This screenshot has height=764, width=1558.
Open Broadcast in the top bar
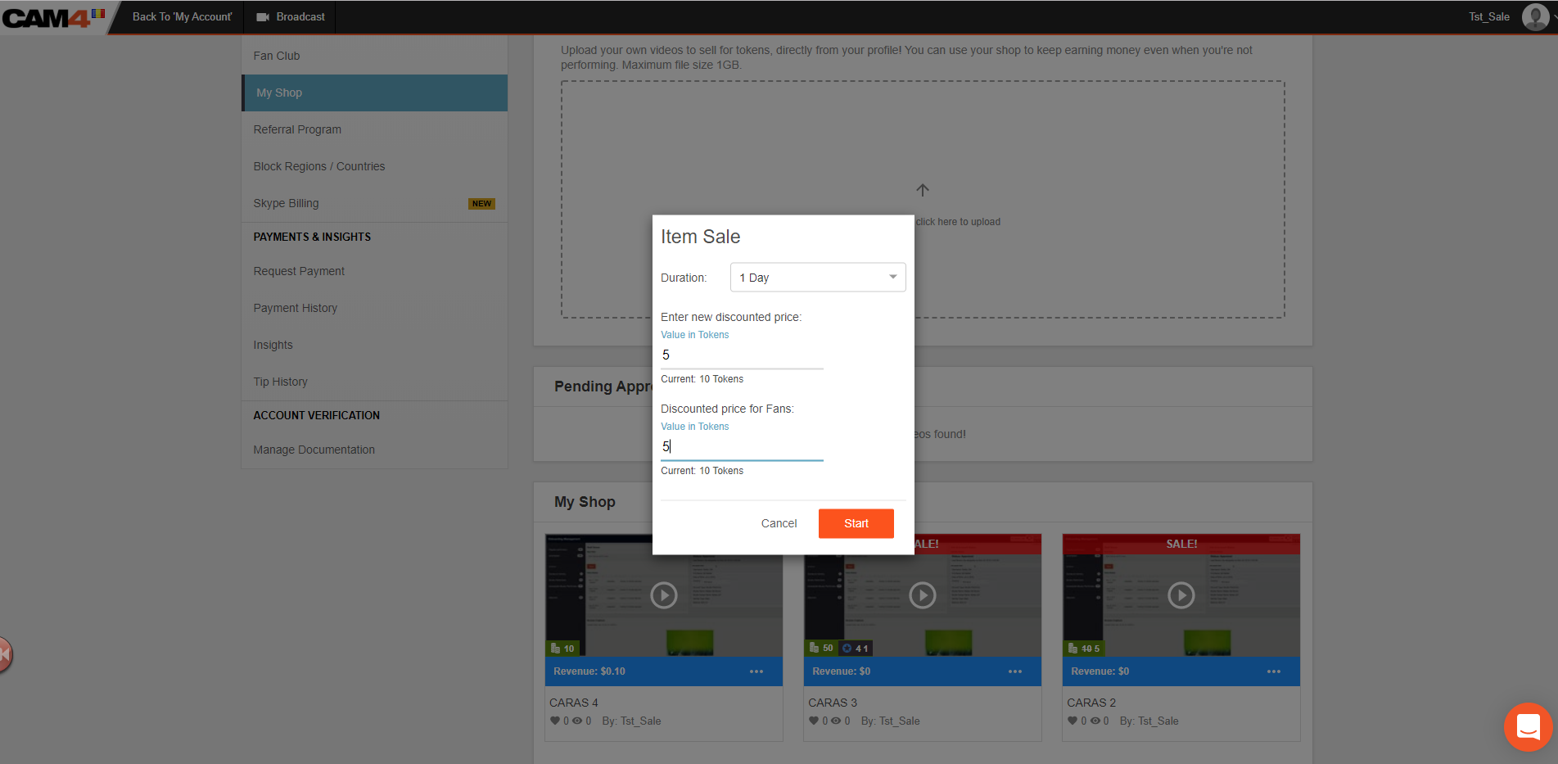click(291, 17)
